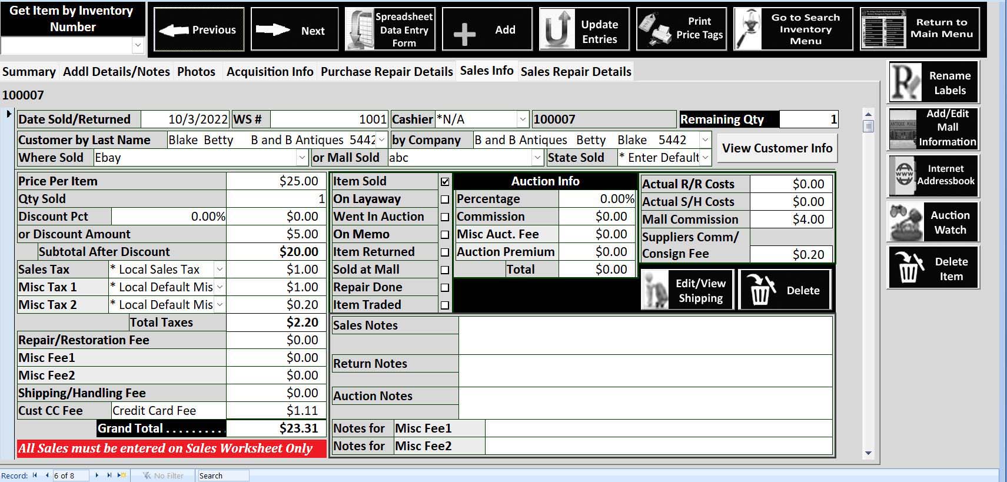Click the Previous arrow icon

point(174,30)
